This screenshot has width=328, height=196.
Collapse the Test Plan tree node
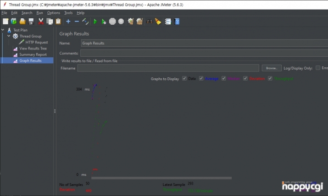pos(3,30)
